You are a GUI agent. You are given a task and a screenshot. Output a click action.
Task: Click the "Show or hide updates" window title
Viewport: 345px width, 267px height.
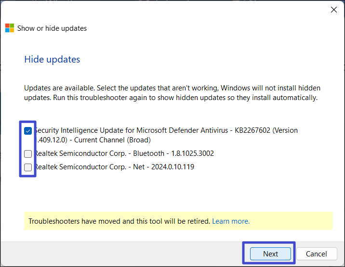click(52, 28)
